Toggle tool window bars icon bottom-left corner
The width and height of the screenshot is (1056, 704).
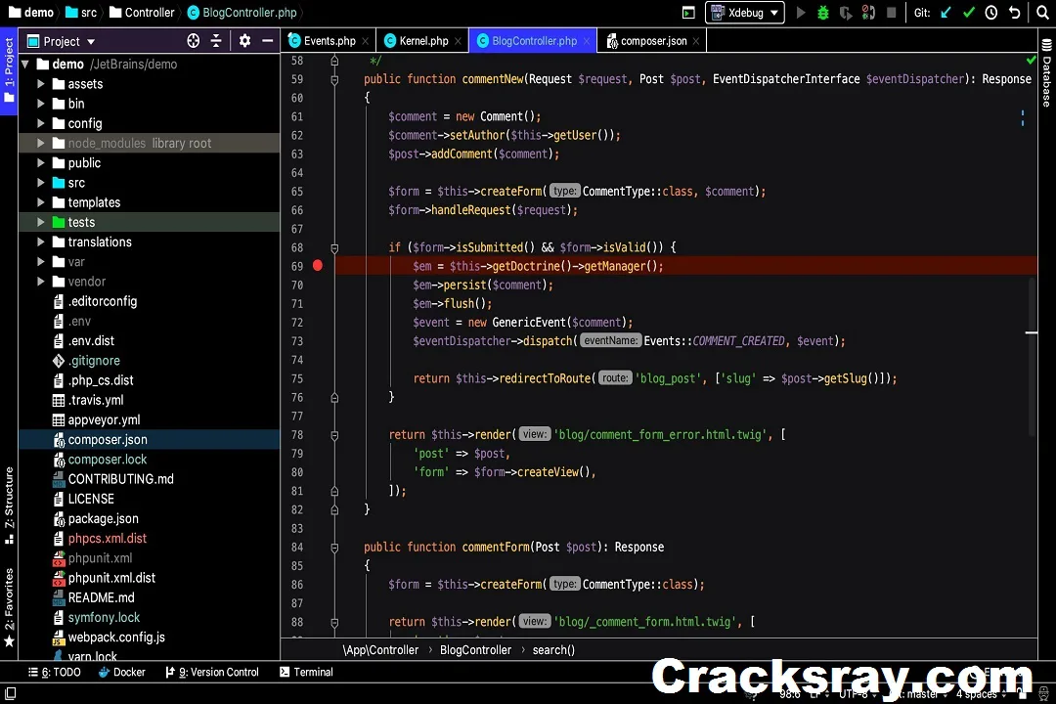tap(10, 692)
